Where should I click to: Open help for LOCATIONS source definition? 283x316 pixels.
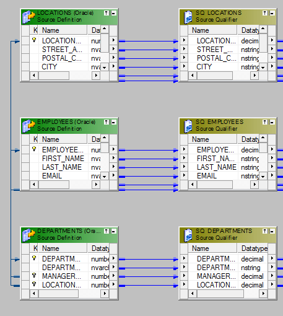point(107,13)
